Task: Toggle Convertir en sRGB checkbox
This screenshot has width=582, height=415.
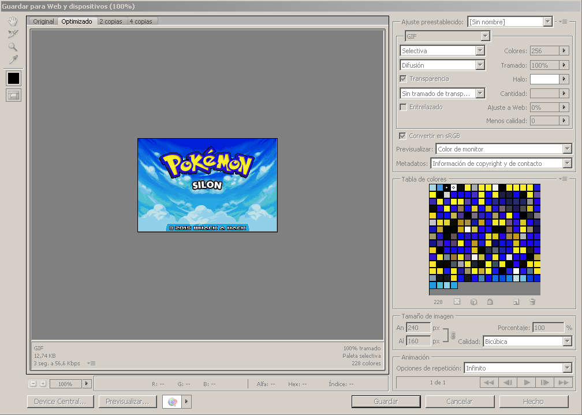Action: (x=402, y=136)
